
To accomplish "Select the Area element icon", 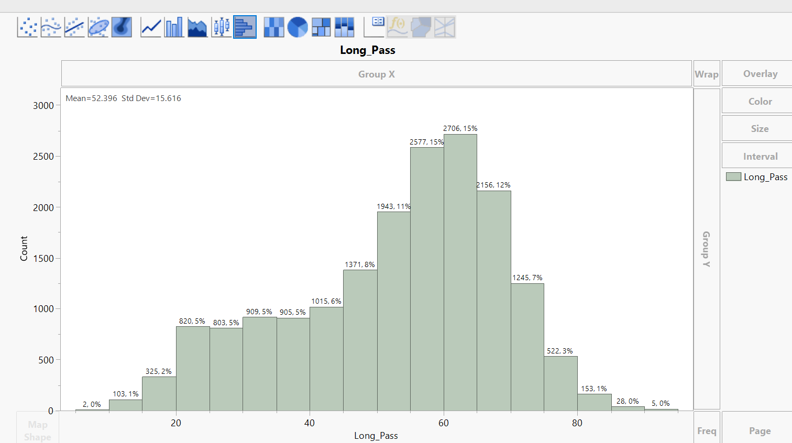I will click(197, 27).
